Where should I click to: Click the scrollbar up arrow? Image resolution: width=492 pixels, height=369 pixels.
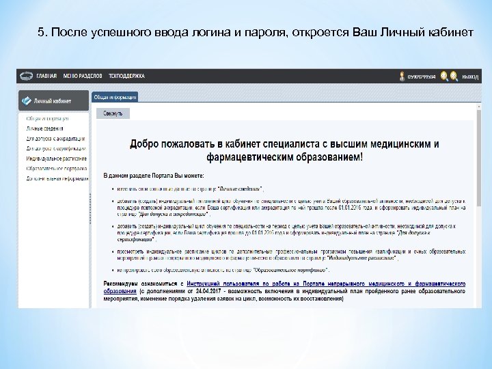(478, 107)
